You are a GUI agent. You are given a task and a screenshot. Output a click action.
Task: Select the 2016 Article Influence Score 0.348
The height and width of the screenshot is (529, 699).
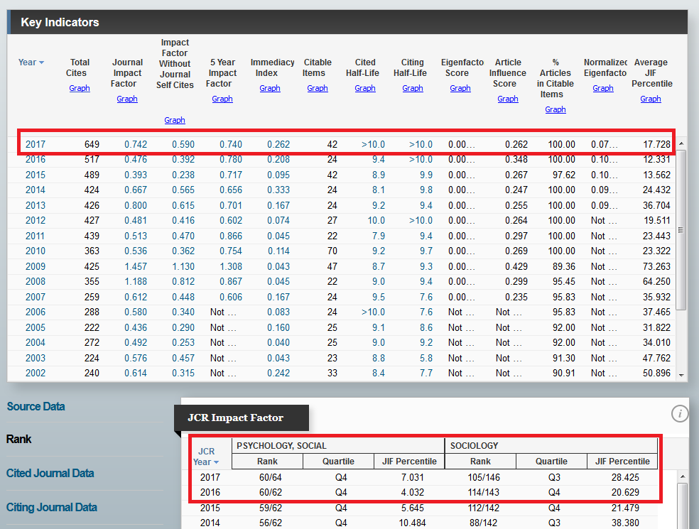tap(516, 160)
